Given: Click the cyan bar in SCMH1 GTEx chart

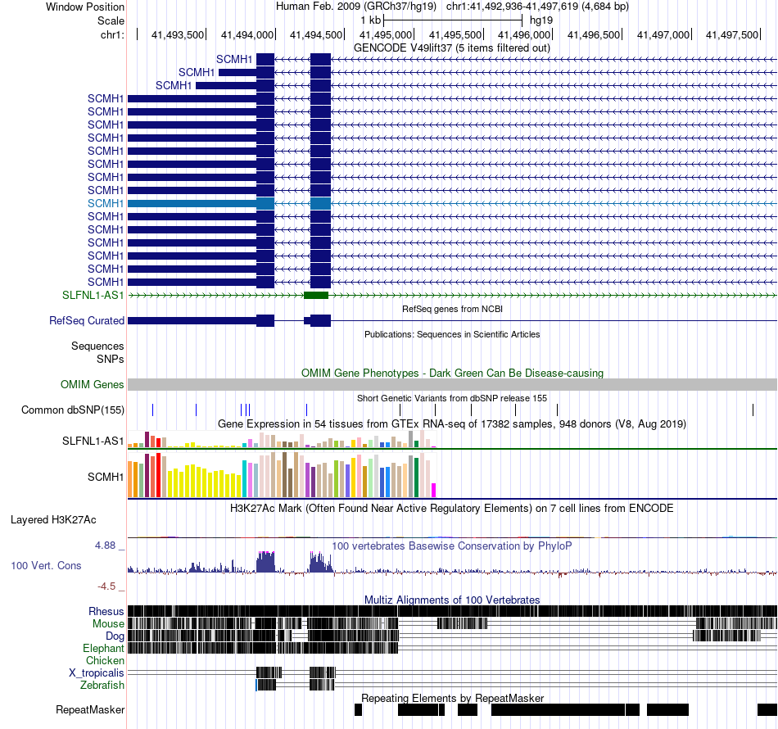Looking at the screenshot, I should coord(244,478).
